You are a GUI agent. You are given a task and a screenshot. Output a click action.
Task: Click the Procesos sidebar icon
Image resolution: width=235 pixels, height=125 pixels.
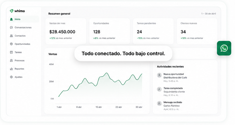(x=11, y=61)
